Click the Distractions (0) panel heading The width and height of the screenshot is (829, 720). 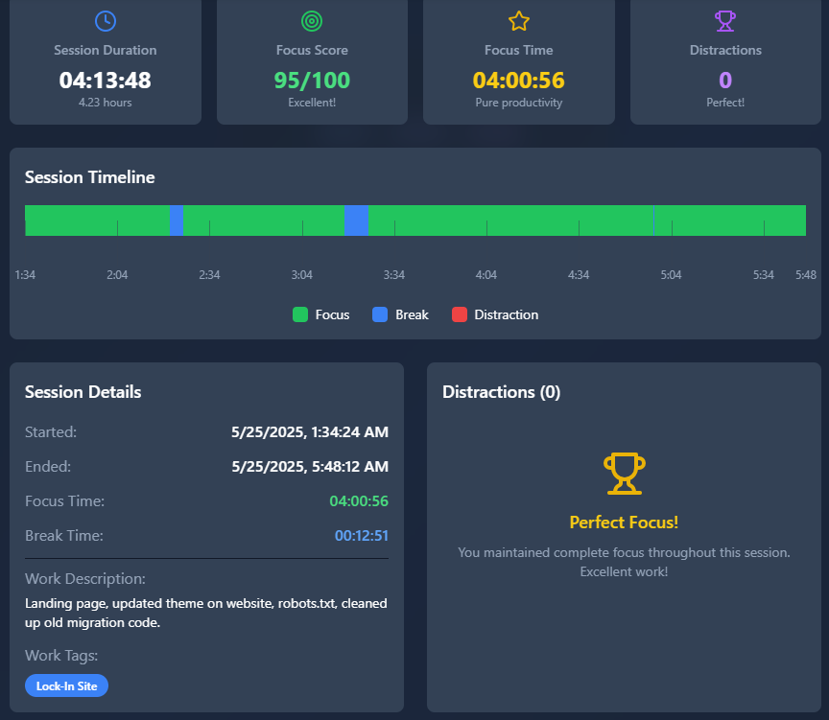501,392
